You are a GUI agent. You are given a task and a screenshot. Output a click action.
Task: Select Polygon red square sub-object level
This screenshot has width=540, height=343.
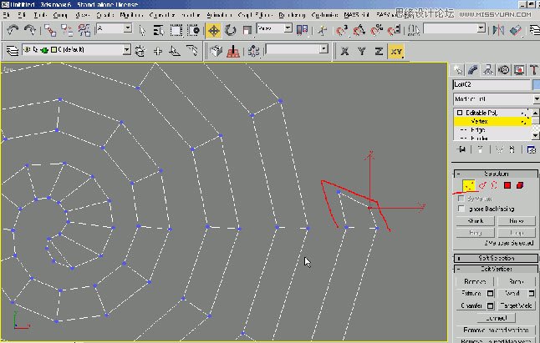[507, 185]
